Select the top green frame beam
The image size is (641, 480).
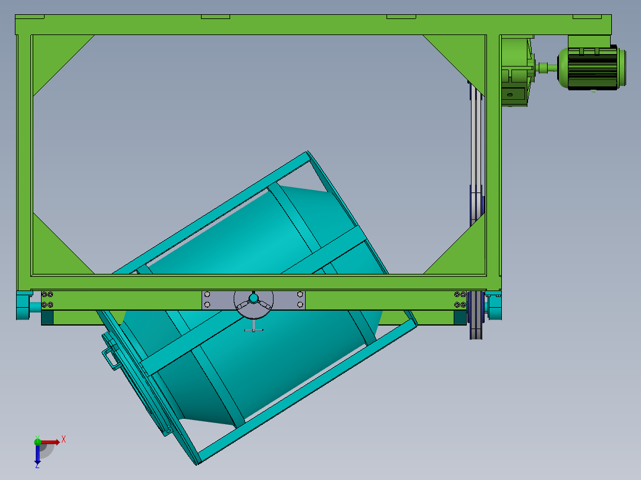coord(313,25)
